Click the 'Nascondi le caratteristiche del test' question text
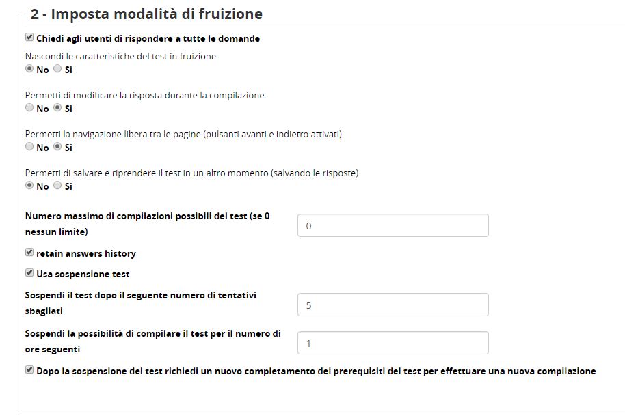Screen dimensions: 625x420 [x=120, y=56]
